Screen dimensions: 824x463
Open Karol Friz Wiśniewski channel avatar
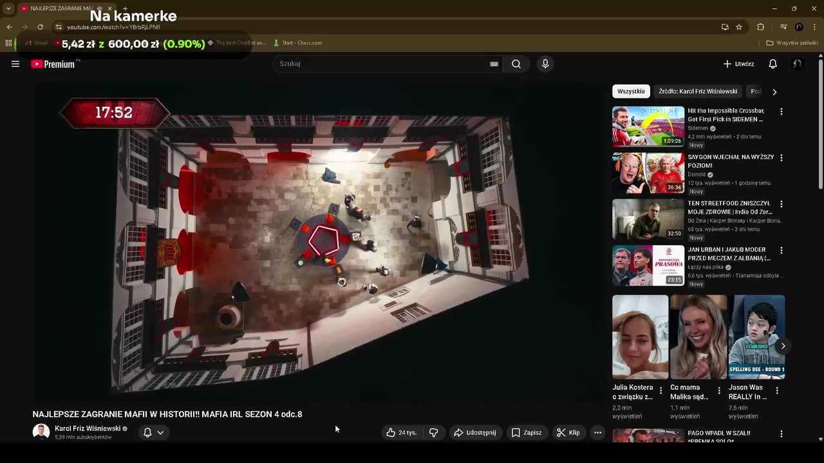click(41, 432)
